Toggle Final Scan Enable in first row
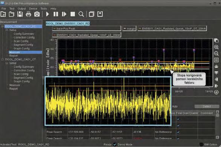Viewport: 221px width, 147px height. [178, 119]
